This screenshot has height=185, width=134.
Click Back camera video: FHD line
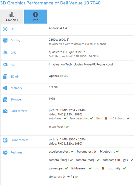65,115
